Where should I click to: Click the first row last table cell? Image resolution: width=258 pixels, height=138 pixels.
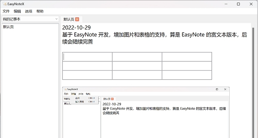187,57
